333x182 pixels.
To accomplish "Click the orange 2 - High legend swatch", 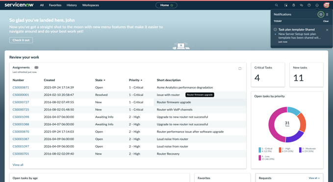I will point(280,150).
